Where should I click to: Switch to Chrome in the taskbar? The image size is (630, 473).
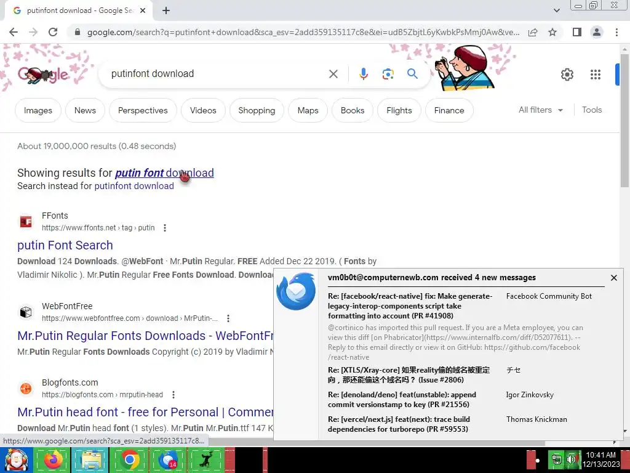129,459
